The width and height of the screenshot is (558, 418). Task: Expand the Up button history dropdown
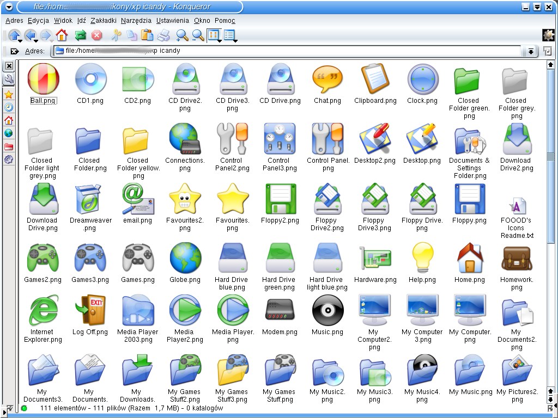point(20,40)
